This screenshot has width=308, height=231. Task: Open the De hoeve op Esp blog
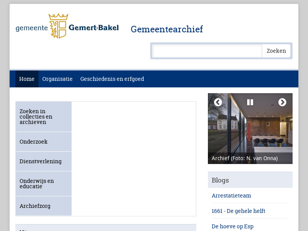tap(233, 226)
